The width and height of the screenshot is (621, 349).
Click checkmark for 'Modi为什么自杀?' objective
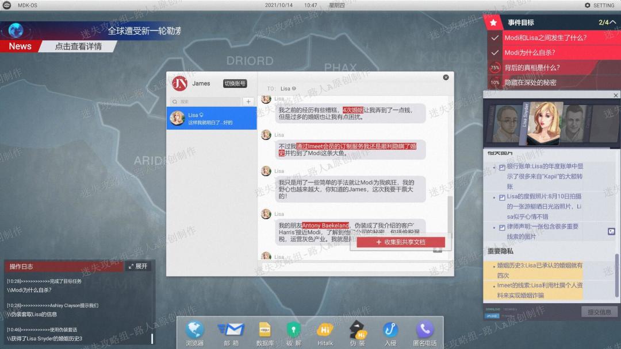(494, 53)
